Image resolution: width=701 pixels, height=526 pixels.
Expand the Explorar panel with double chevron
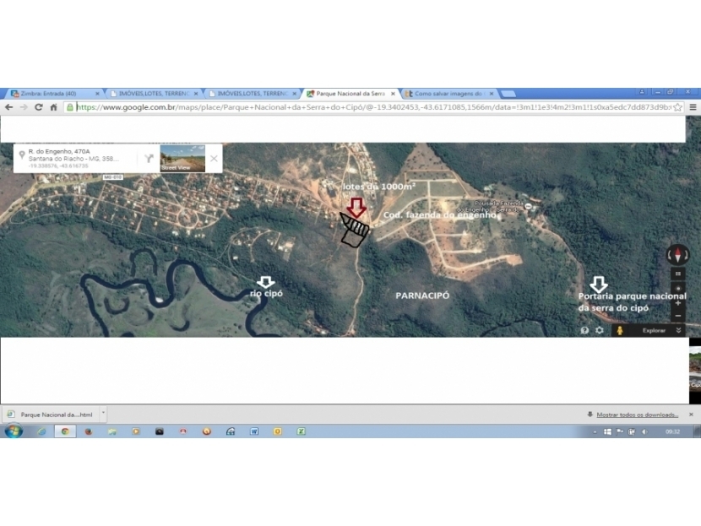tap(678, 330)
